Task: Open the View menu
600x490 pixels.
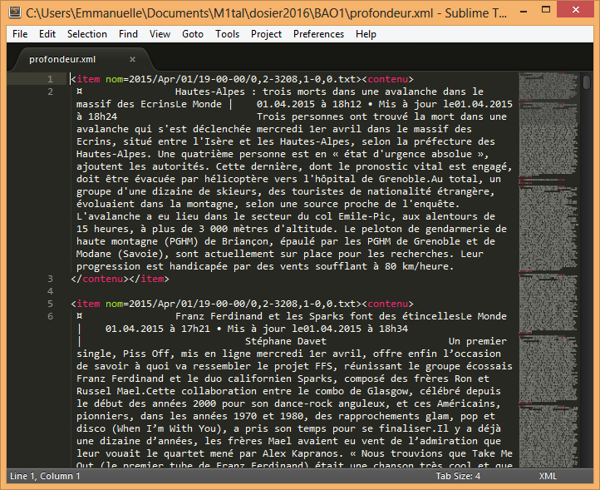Action: (x=160, y=34)
